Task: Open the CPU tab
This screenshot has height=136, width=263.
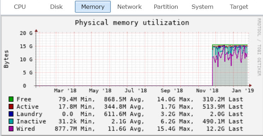Action: (x=20, y=7)
